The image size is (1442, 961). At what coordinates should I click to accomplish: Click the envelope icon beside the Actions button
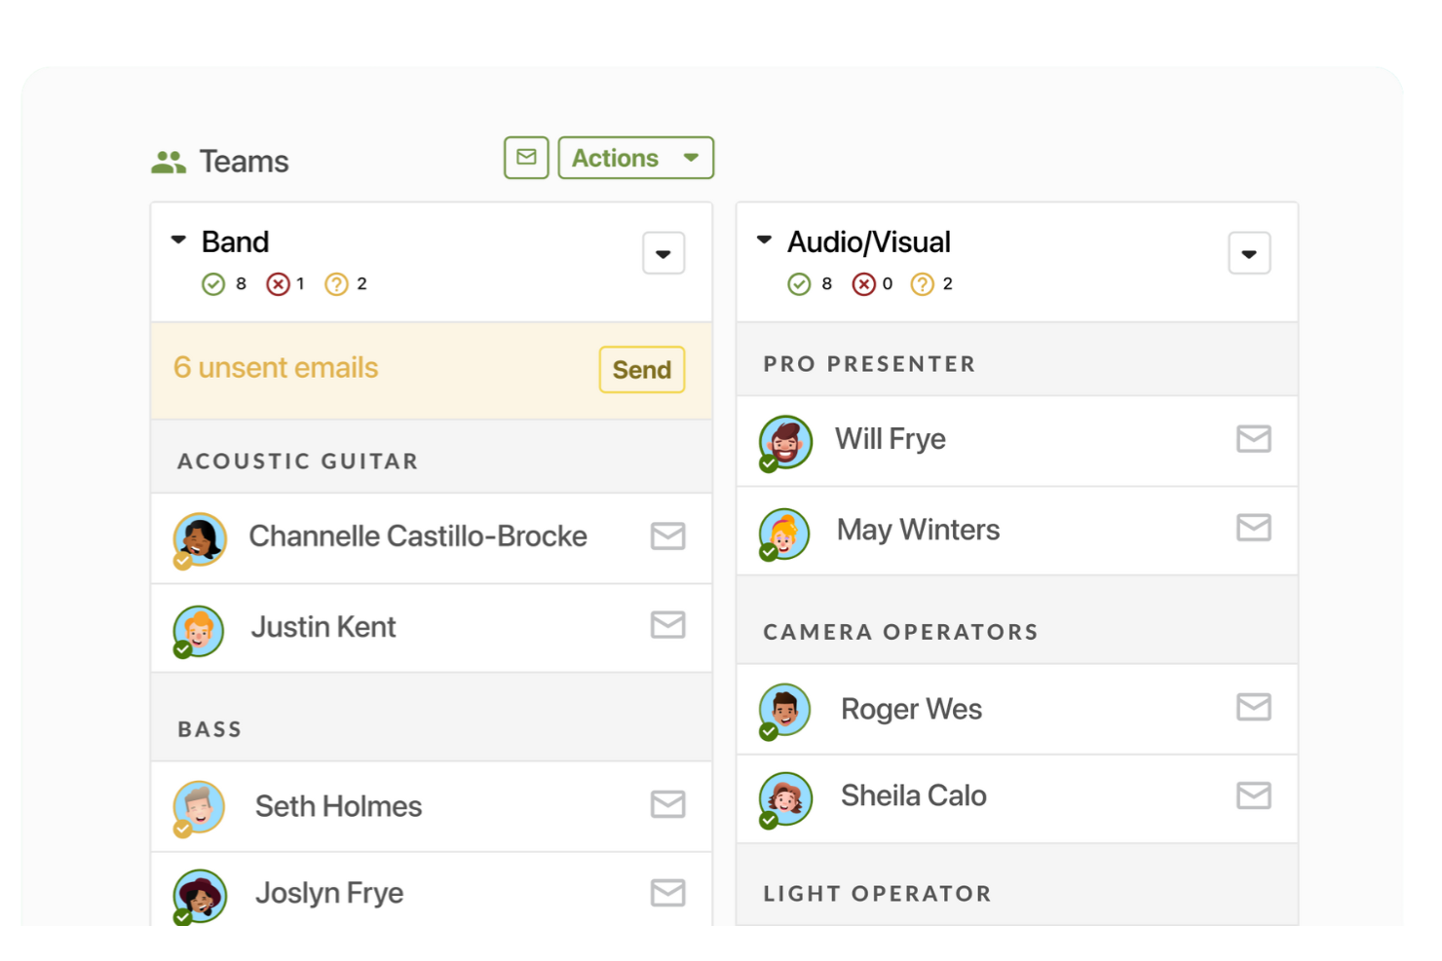(x=526, y=158)
